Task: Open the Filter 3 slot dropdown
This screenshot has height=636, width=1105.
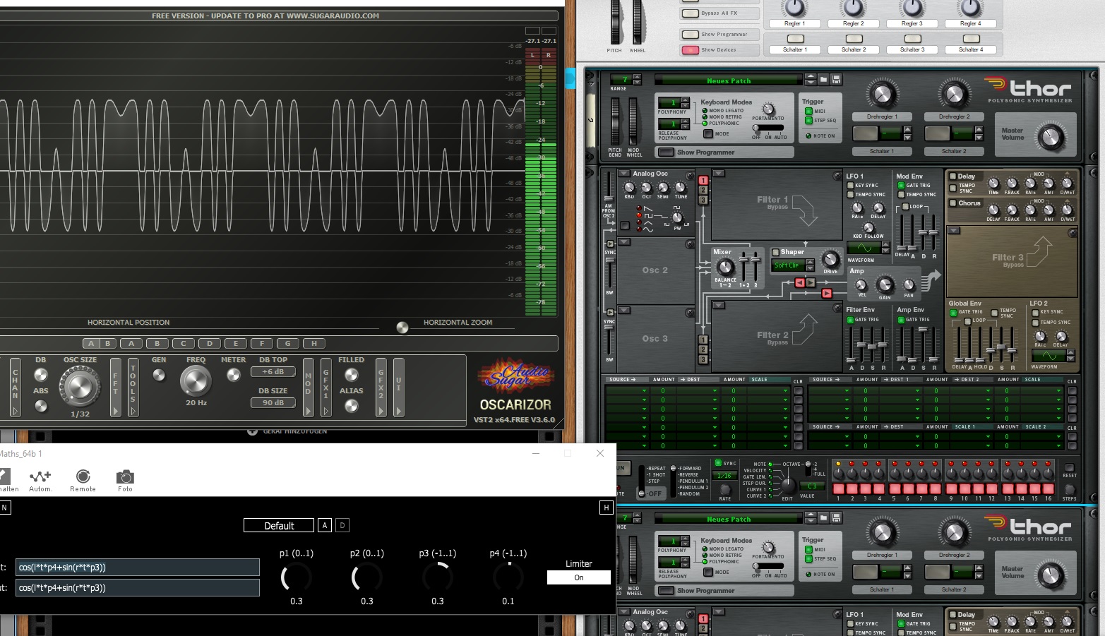Action: coord(953,231)
